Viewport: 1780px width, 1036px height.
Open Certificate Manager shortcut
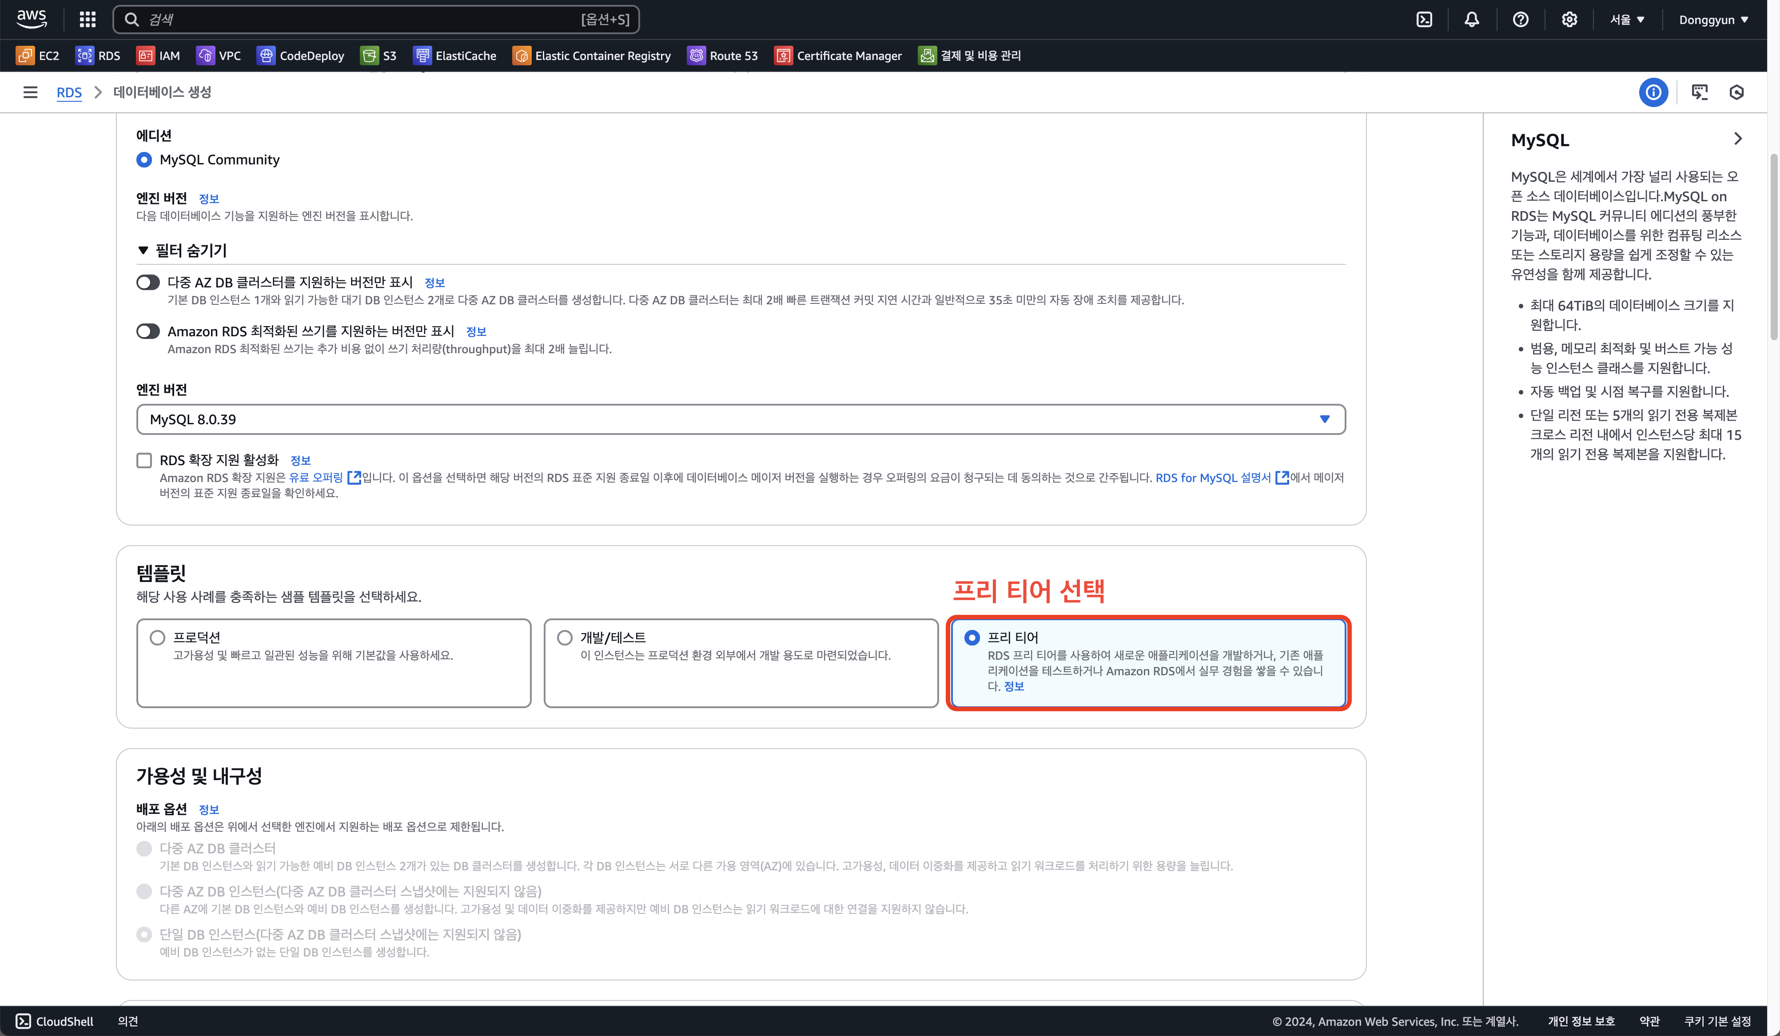(x=838, y=55)
